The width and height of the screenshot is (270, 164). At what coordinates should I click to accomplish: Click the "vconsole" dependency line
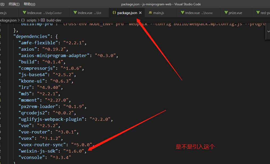(45, 157)
